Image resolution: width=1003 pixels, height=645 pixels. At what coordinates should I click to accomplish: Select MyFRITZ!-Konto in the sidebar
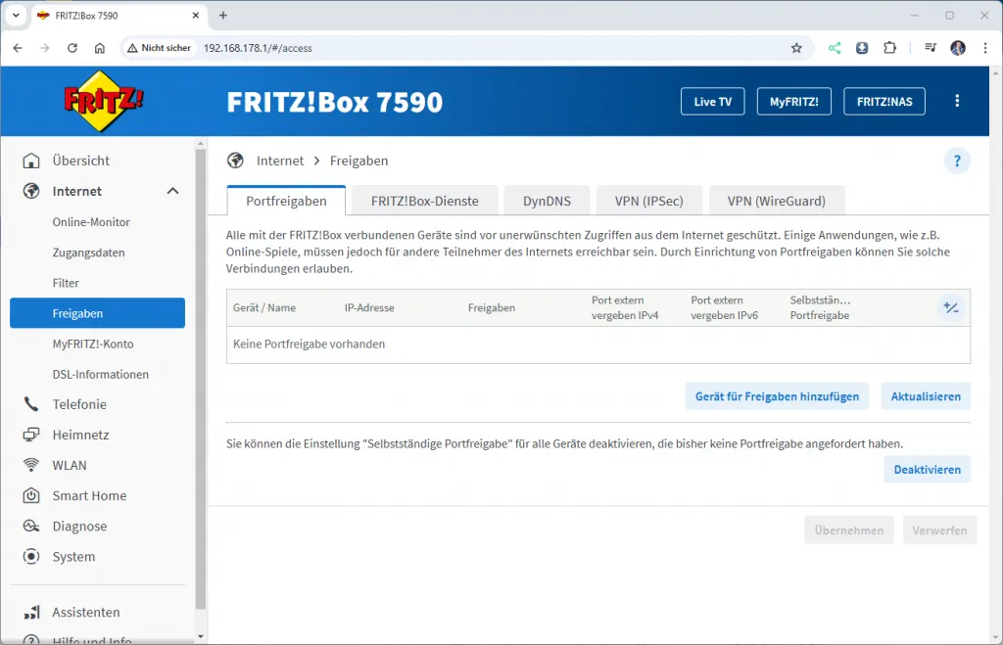pos(93,345)
